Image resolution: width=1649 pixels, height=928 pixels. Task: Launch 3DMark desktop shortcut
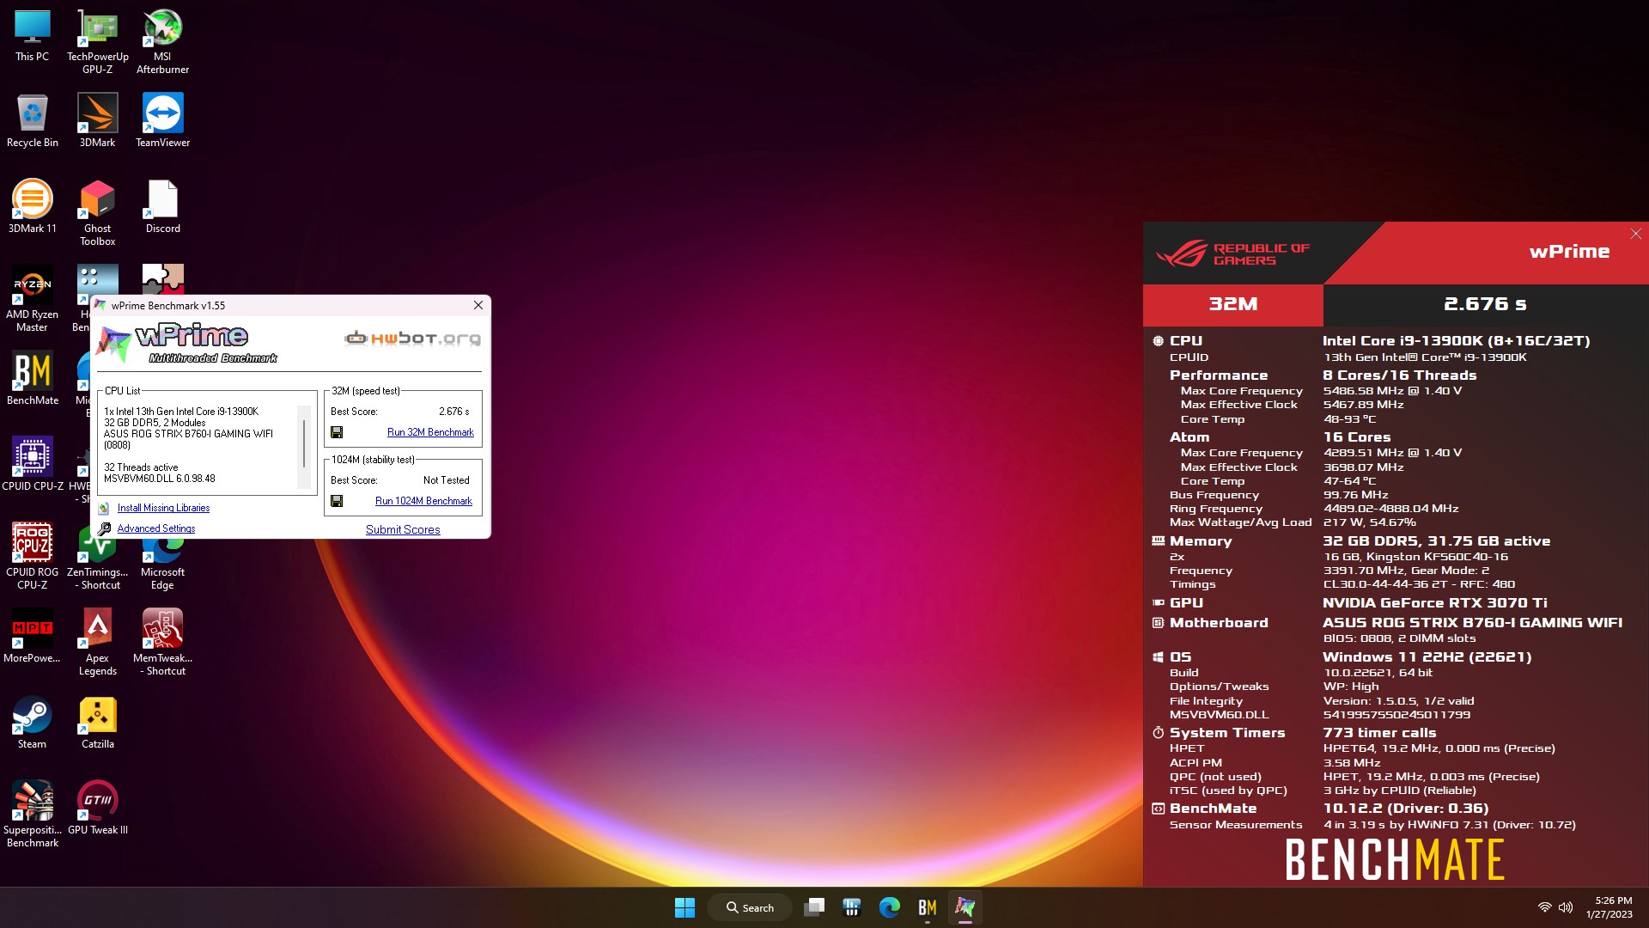pyautogui.click(x=97, y=121)
